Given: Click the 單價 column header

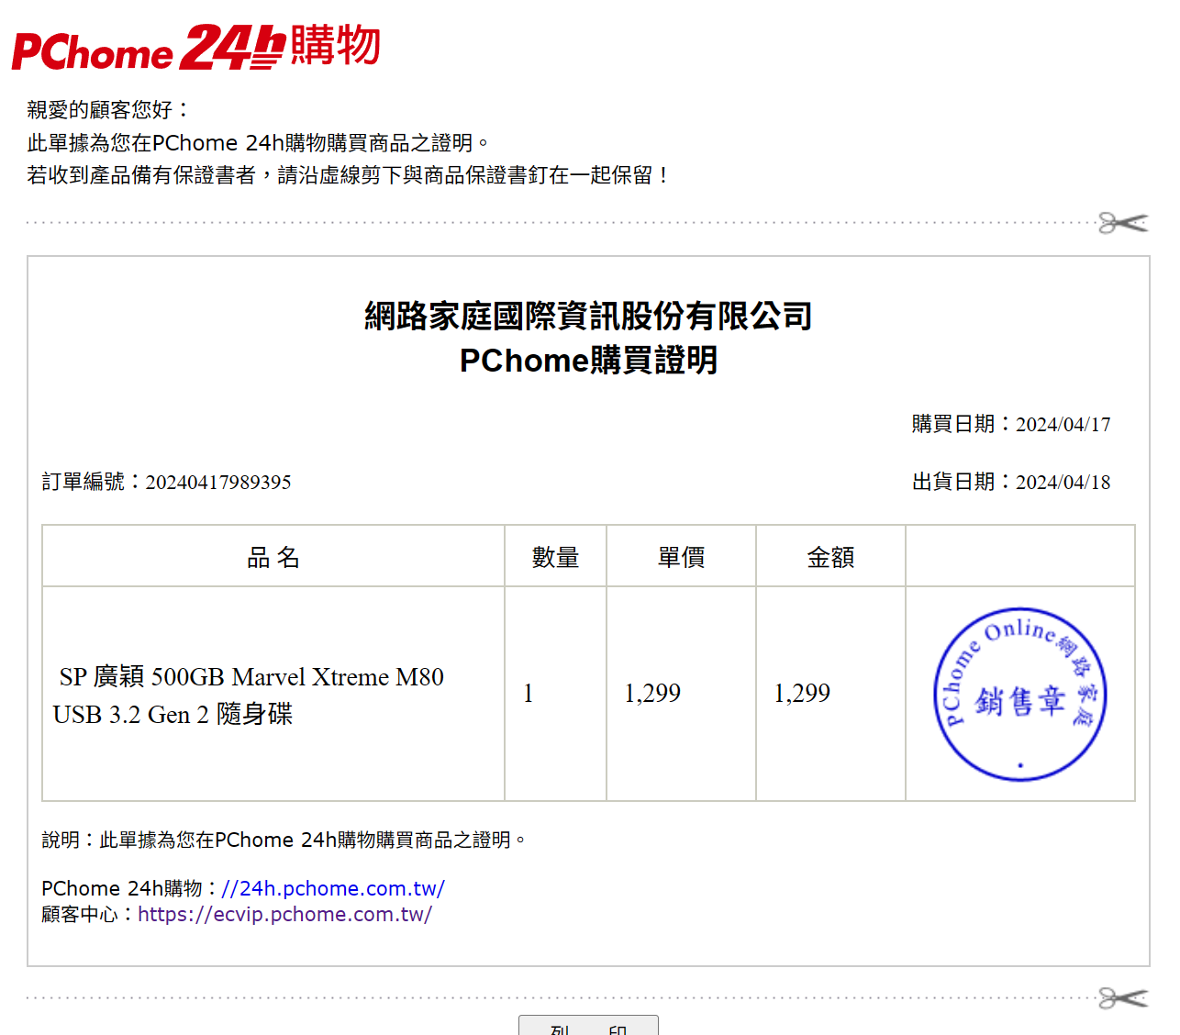Looking at the screenshot, I should pyautogui.click(x=681, y=557).
